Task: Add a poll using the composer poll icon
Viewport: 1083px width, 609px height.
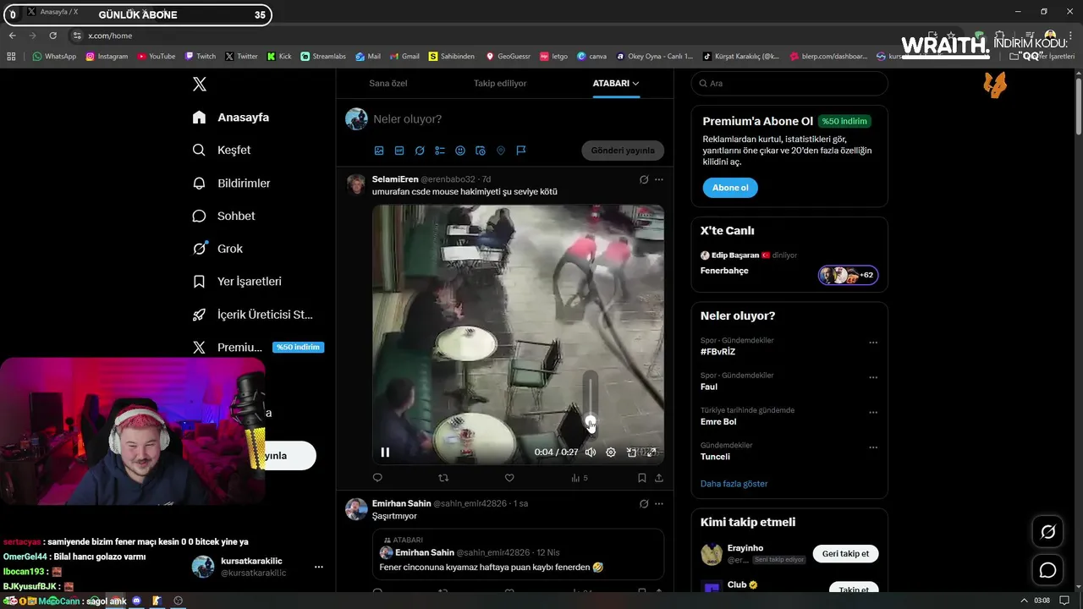Action: tap(440, 151)
